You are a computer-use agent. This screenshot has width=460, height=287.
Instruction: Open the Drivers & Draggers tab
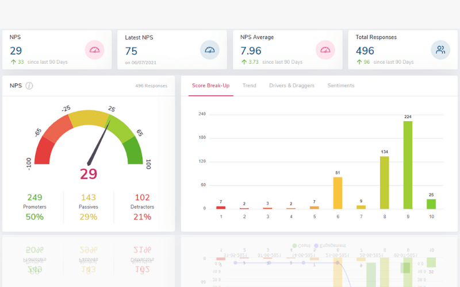coord(292,86)
